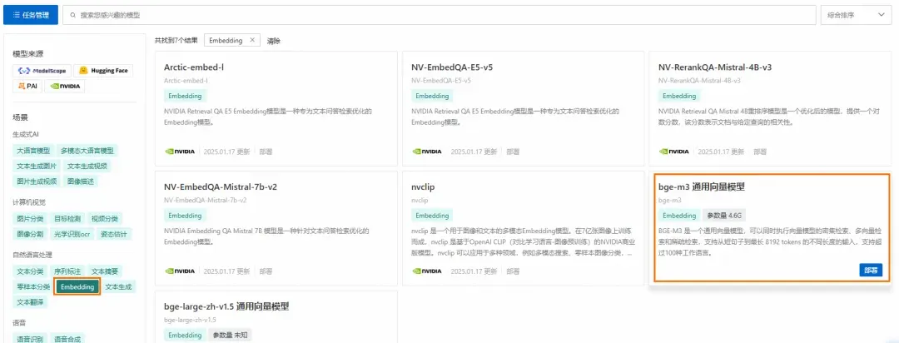Toggle the 大语言模型 scenario tag

34,151
